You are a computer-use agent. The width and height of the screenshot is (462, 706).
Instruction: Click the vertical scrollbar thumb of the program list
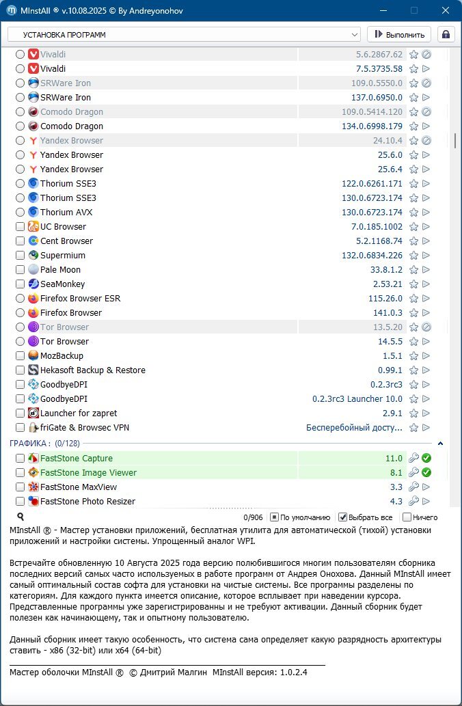(x=454, y=141)
